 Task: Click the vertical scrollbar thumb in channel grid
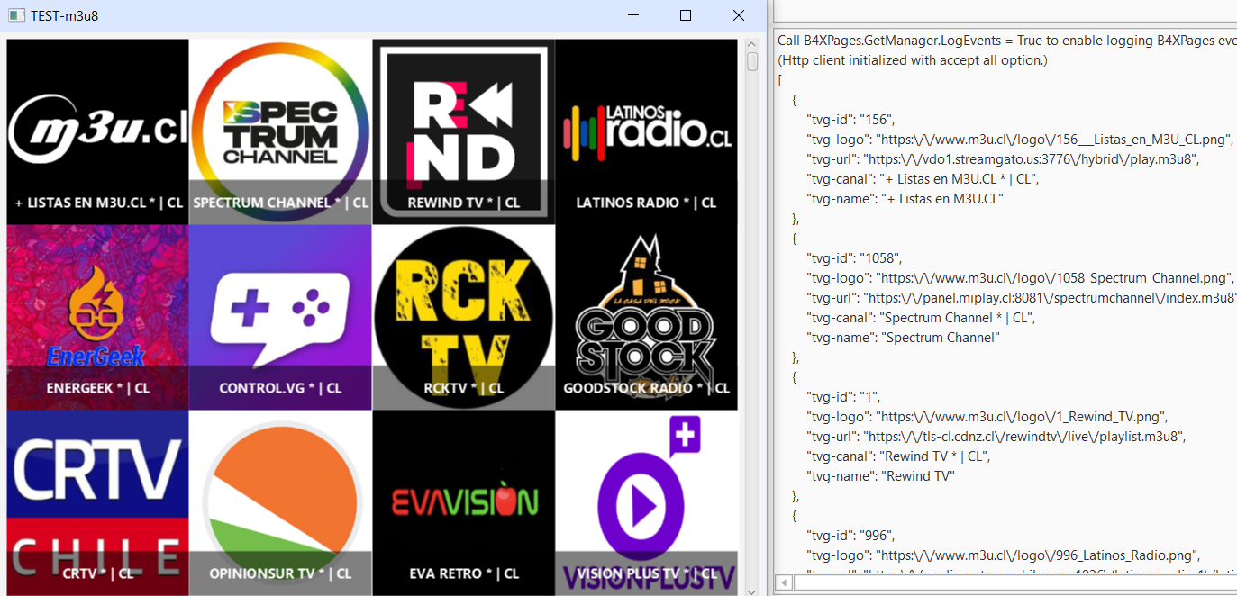pyautogui.click(x=752, y=62)
